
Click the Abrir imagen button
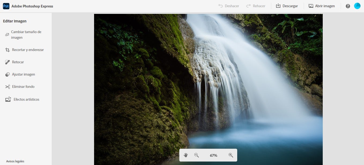tap(322, 6)
